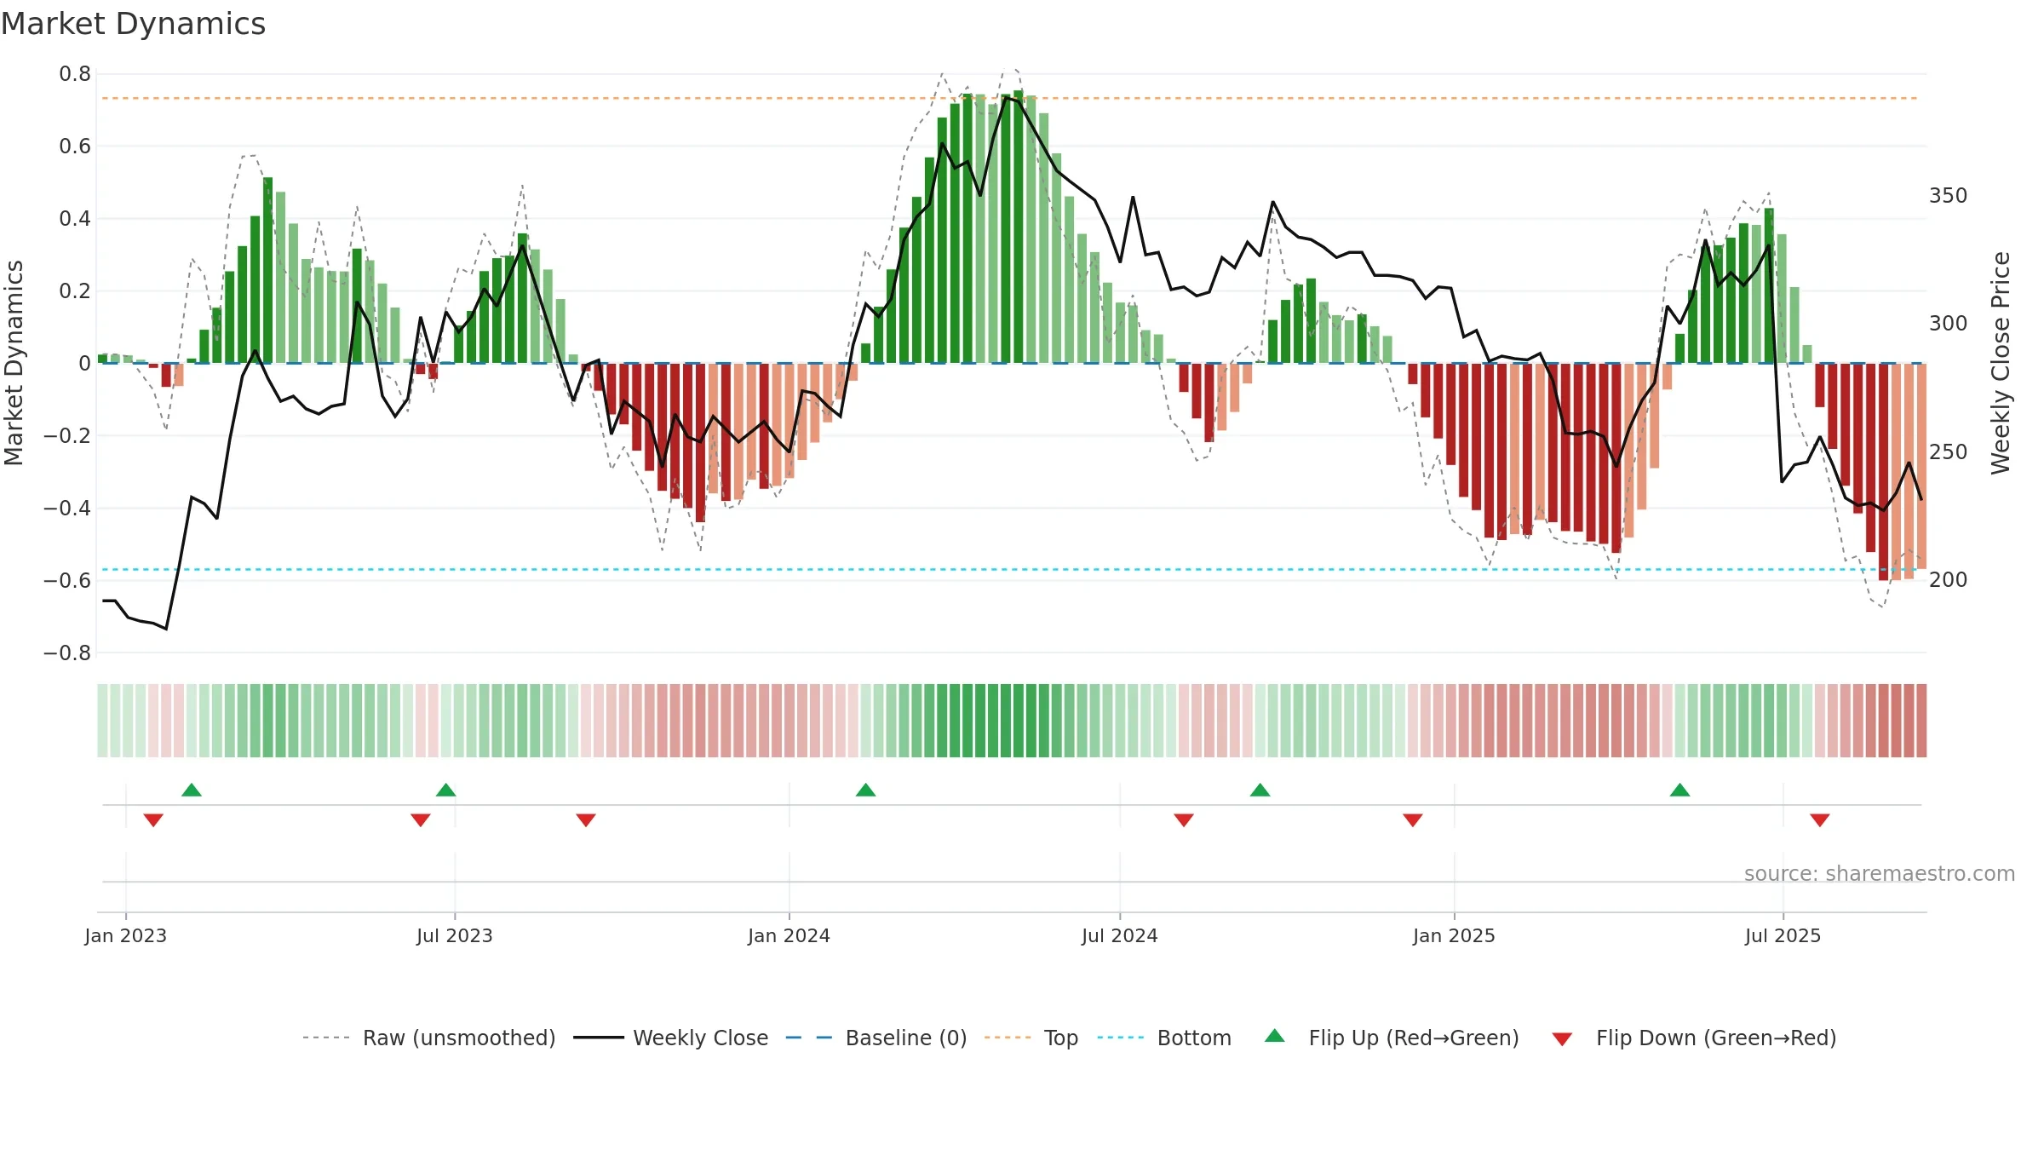The width and height of the screenshot is (2044, 1150).
Task: Toggle the Flip Up (Red→Green) legend label
Action: [x=1414, y=1038]
